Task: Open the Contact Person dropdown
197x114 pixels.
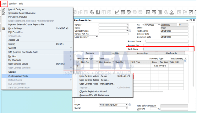Action: (x=127, y=31)
